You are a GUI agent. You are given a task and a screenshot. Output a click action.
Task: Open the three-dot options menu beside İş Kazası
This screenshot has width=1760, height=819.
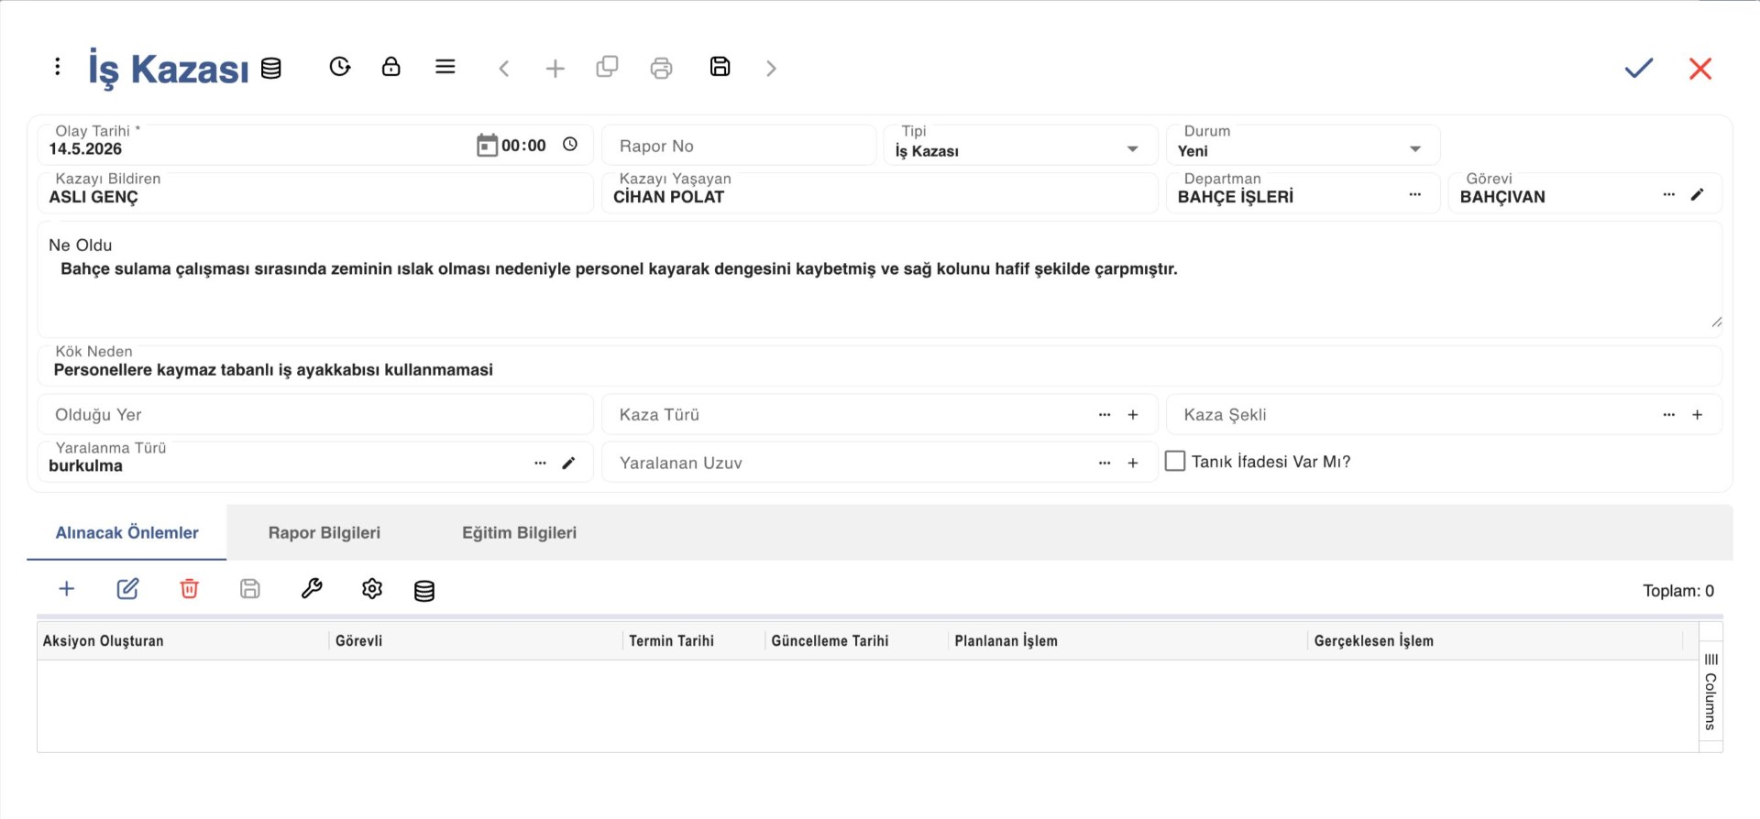pyautogui.click(x=58, y=67)
